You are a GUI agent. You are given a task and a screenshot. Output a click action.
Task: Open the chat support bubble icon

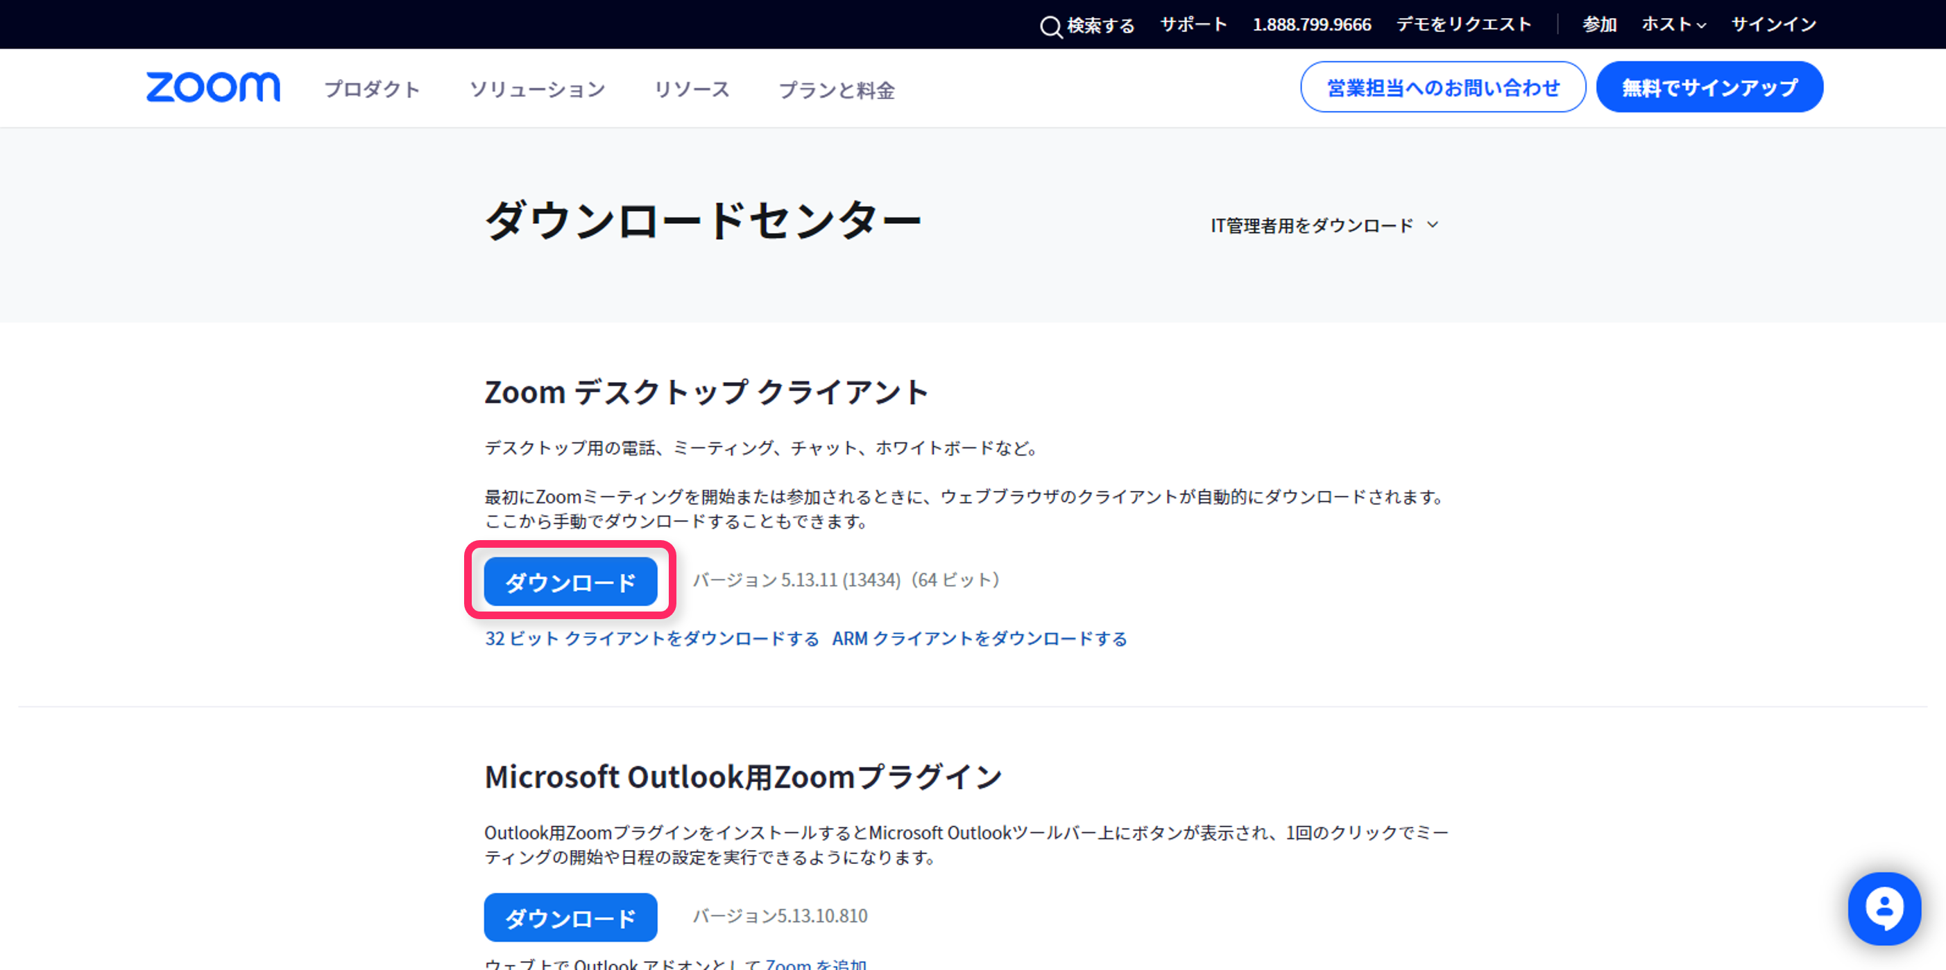1884,908
